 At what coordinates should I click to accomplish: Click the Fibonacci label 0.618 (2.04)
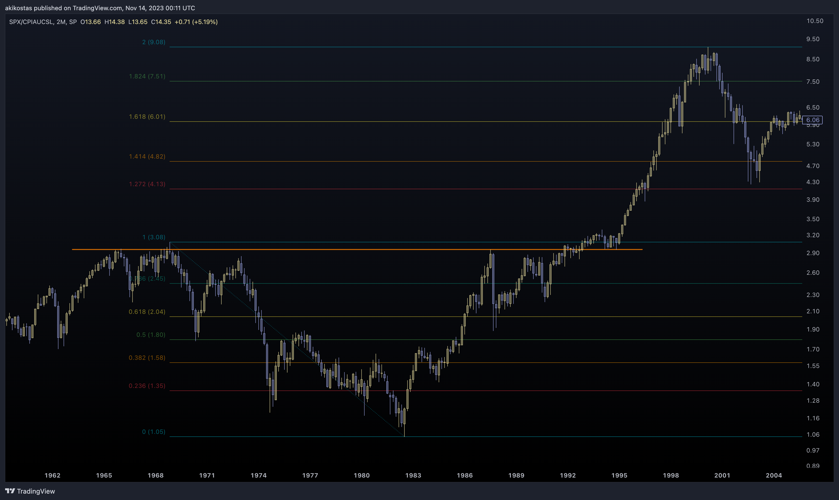coord(147,312)
